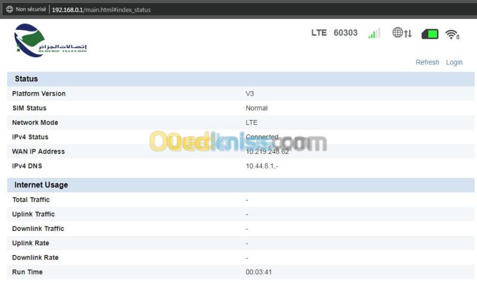477x283 pixels.
Task: Click the 'Non sécurisé' security label
Action: click(x=31, y=10)
